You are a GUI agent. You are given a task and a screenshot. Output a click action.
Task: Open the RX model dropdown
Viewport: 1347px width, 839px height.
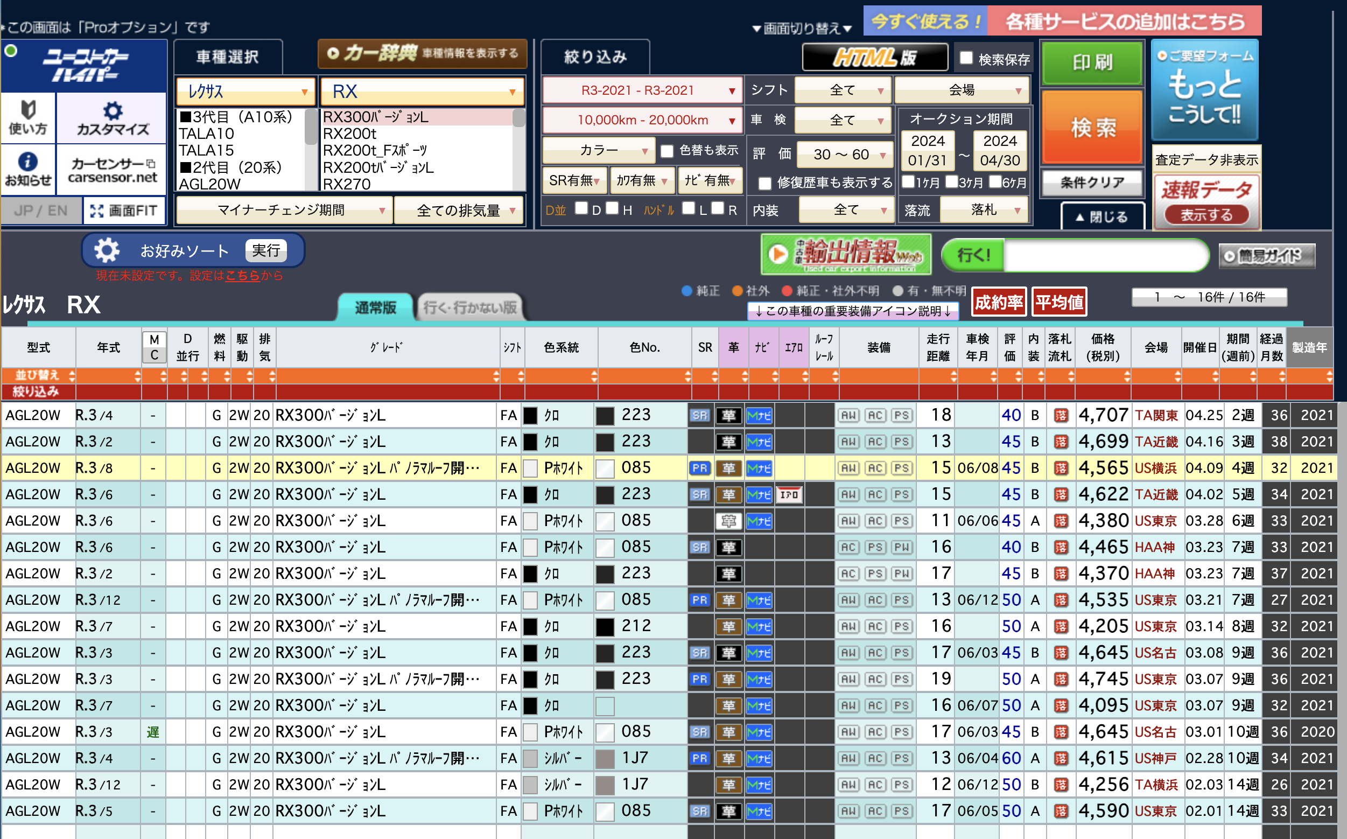tap(422, 92)
